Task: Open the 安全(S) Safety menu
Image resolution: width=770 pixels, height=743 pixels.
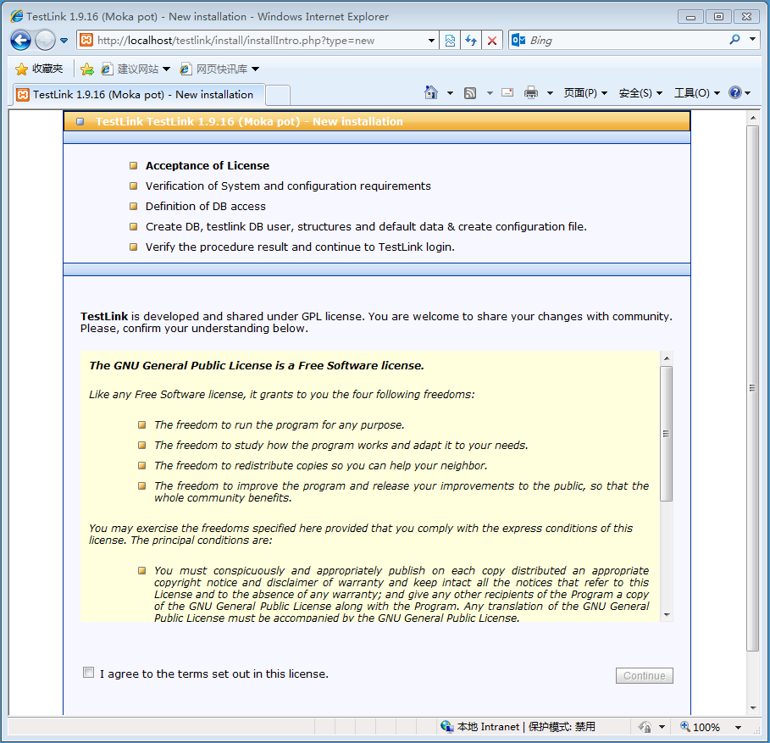Action: [640, 93]
